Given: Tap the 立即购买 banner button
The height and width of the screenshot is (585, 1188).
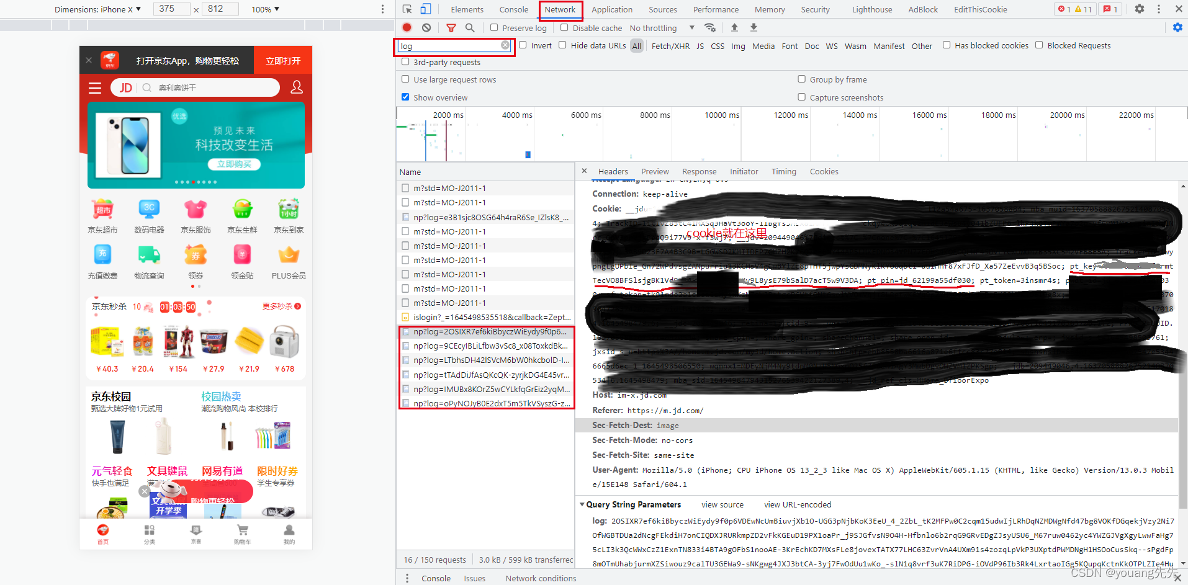Looking at the screenshot, I should 235,164.
